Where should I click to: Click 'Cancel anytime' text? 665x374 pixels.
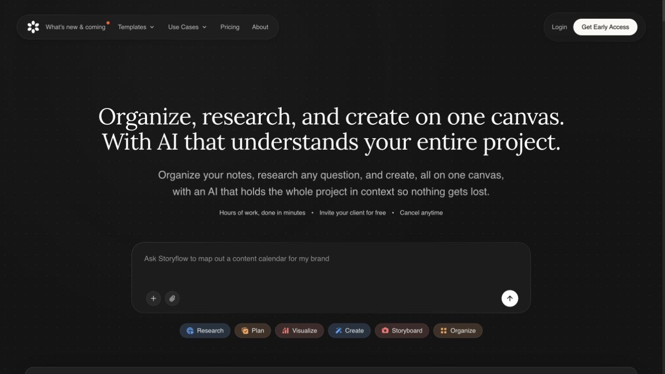point(421,213)
